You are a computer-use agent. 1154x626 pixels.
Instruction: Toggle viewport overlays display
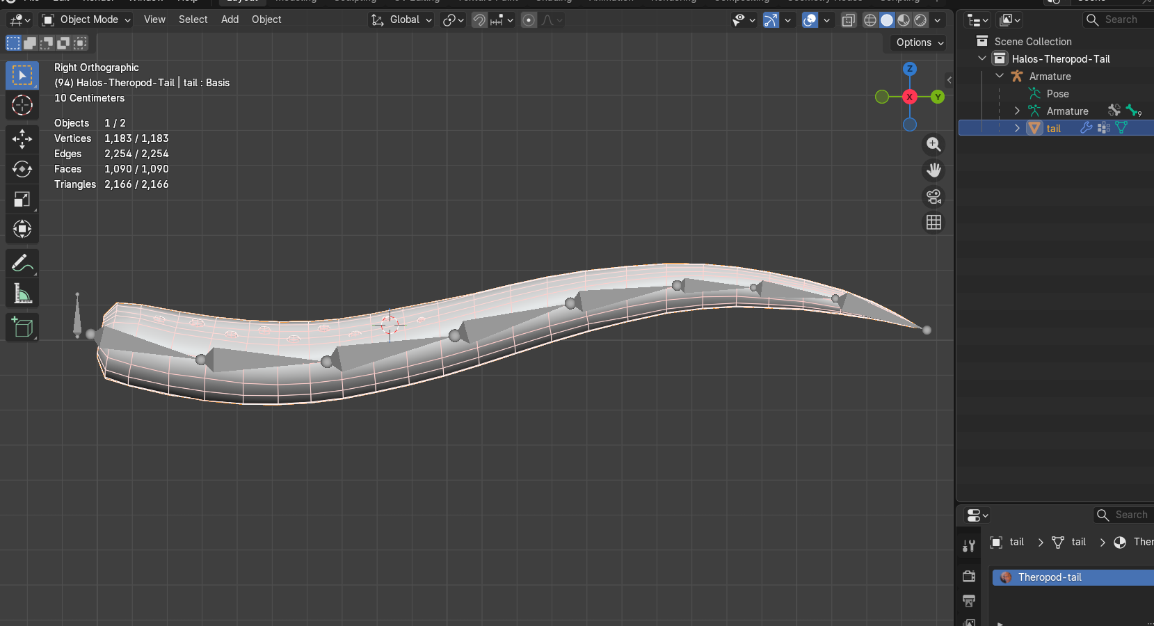click(x=810, y=20)
